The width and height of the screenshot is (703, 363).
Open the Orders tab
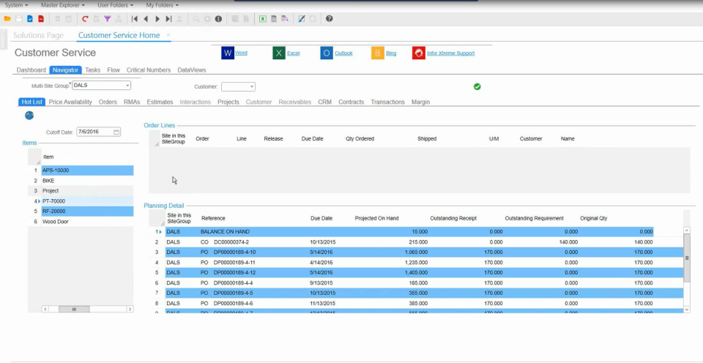tap(108, 102)
